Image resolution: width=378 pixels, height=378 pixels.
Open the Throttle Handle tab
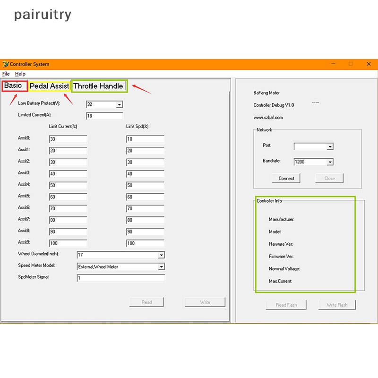[x=99, y=86]
